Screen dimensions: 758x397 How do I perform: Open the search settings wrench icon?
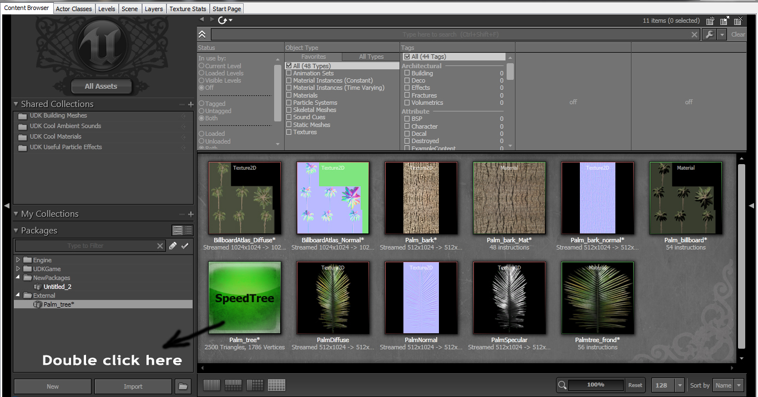[709, 34]
